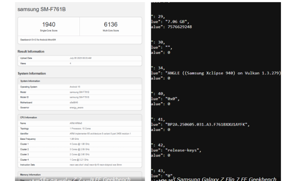This screenshot has width=284, height=181.
Task: Click the 'Motherboard' row label
Action: [x=26, y=102]
